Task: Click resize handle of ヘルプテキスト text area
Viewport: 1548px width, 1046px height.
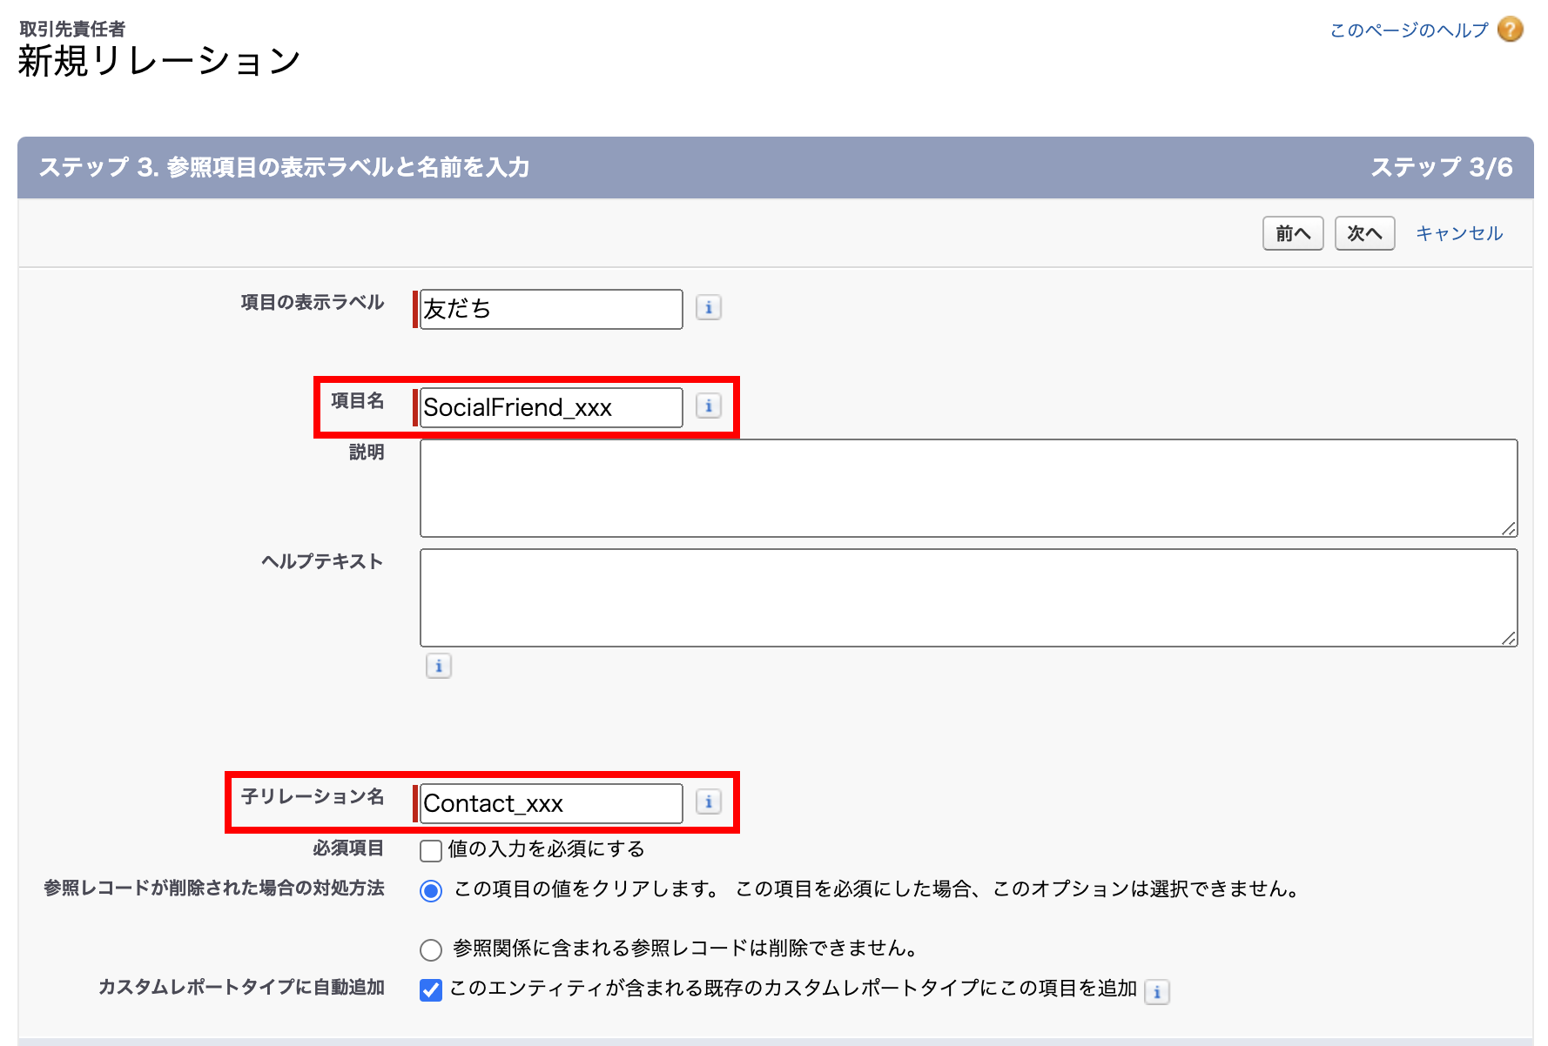Action: [1509, 638]
